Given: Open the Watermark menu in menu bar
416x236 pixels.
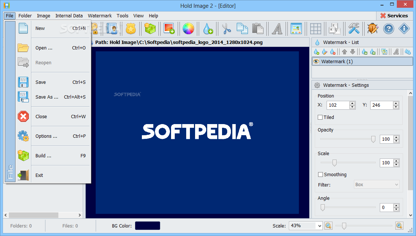Looking at the screenshot, I should pos(100,16).
